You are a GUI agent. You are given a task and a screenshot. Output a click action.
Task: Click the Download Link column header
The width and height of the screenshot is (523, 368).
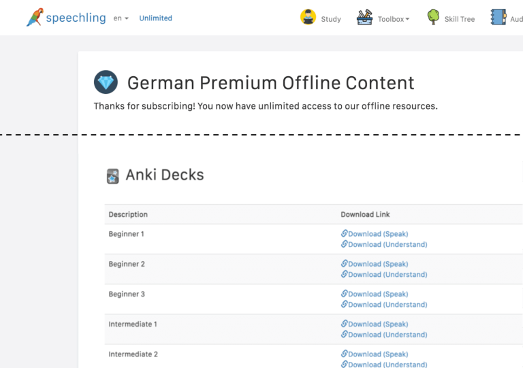[x=365, y=214]
